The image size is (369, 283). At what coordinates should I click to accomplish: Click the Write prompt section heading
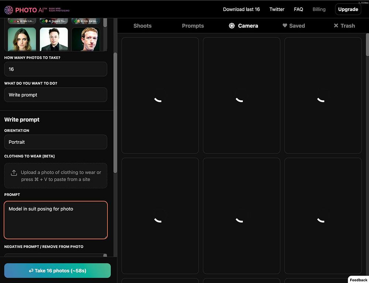[22, 119]
